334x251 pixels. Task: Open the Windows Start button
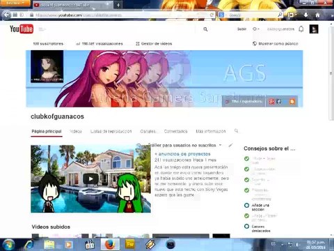(x=8, y=245)
